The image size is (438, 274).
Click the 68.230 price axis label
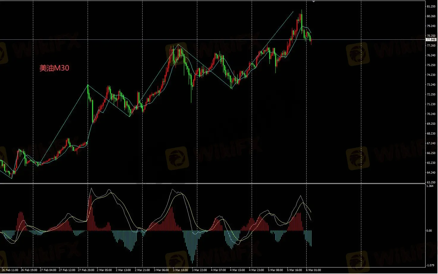click(431, 134)
